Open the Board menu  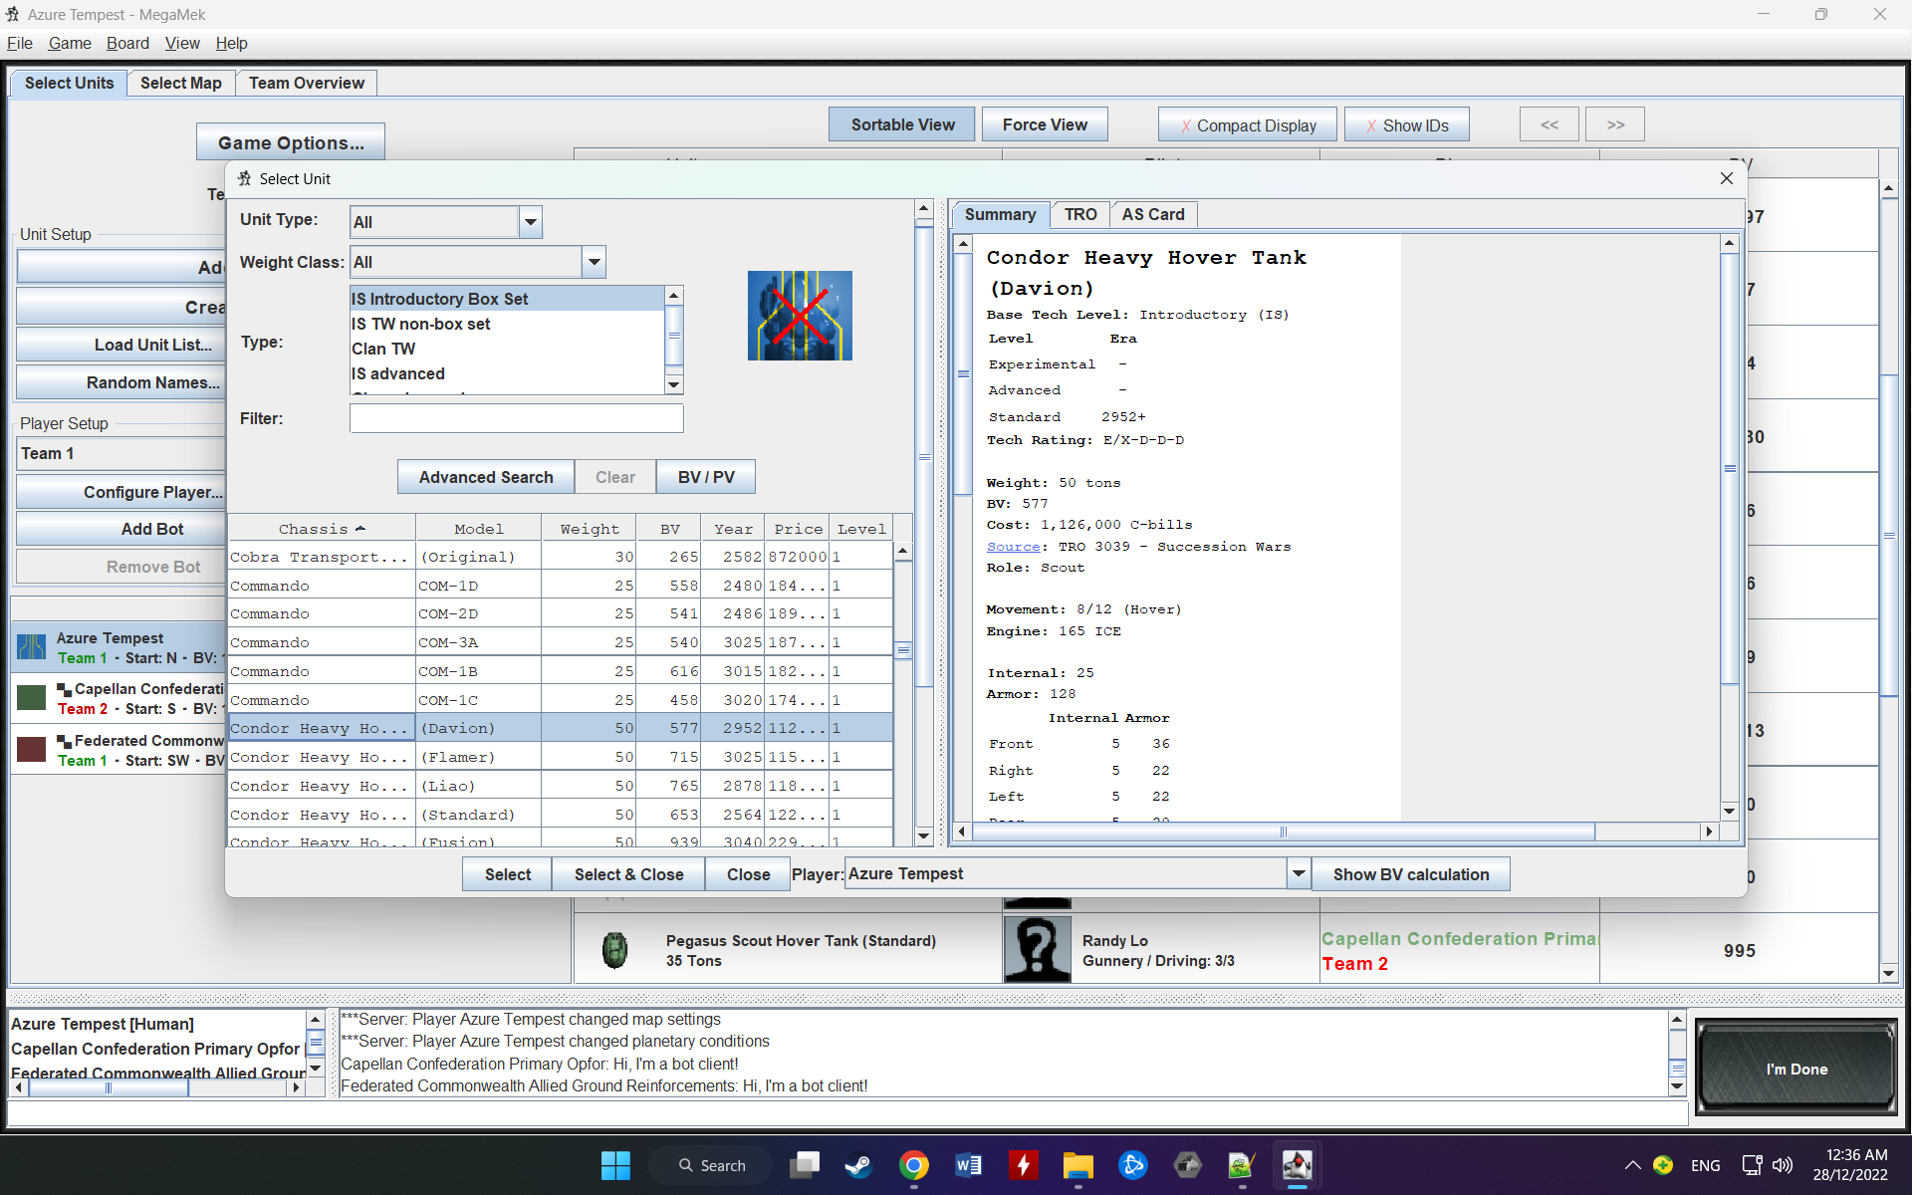pyautogui.click(x=127, y=43)
